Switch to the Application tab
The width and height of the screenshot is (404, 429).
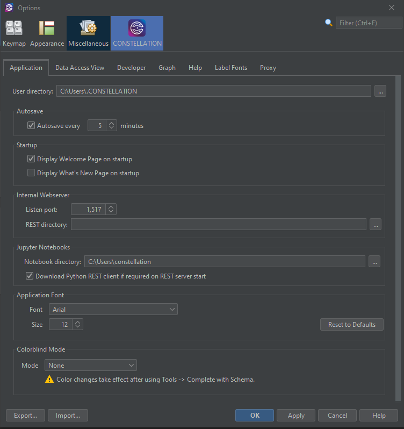click(26, 68)
